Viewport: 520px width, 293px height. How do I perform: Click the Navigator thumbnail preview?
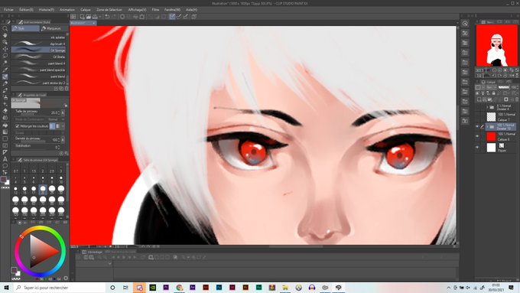(496, 45)
